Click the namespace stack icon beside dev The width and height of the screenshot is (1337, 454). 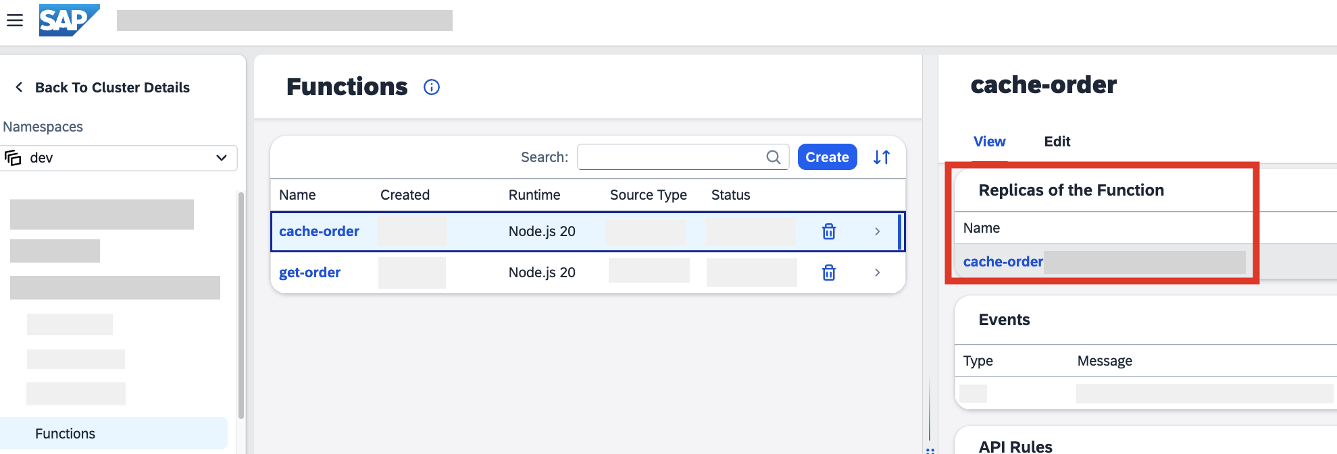pyautogui.click(x=13, y=158)
